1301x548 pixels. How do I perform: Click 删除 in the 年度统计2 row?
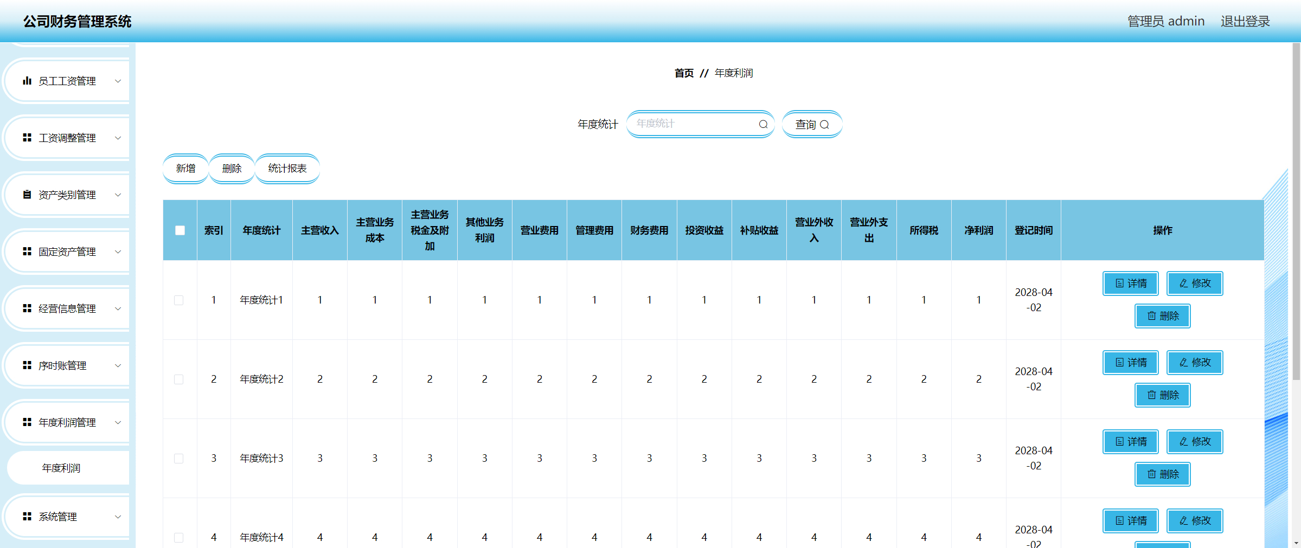[x=1163, y=395]
